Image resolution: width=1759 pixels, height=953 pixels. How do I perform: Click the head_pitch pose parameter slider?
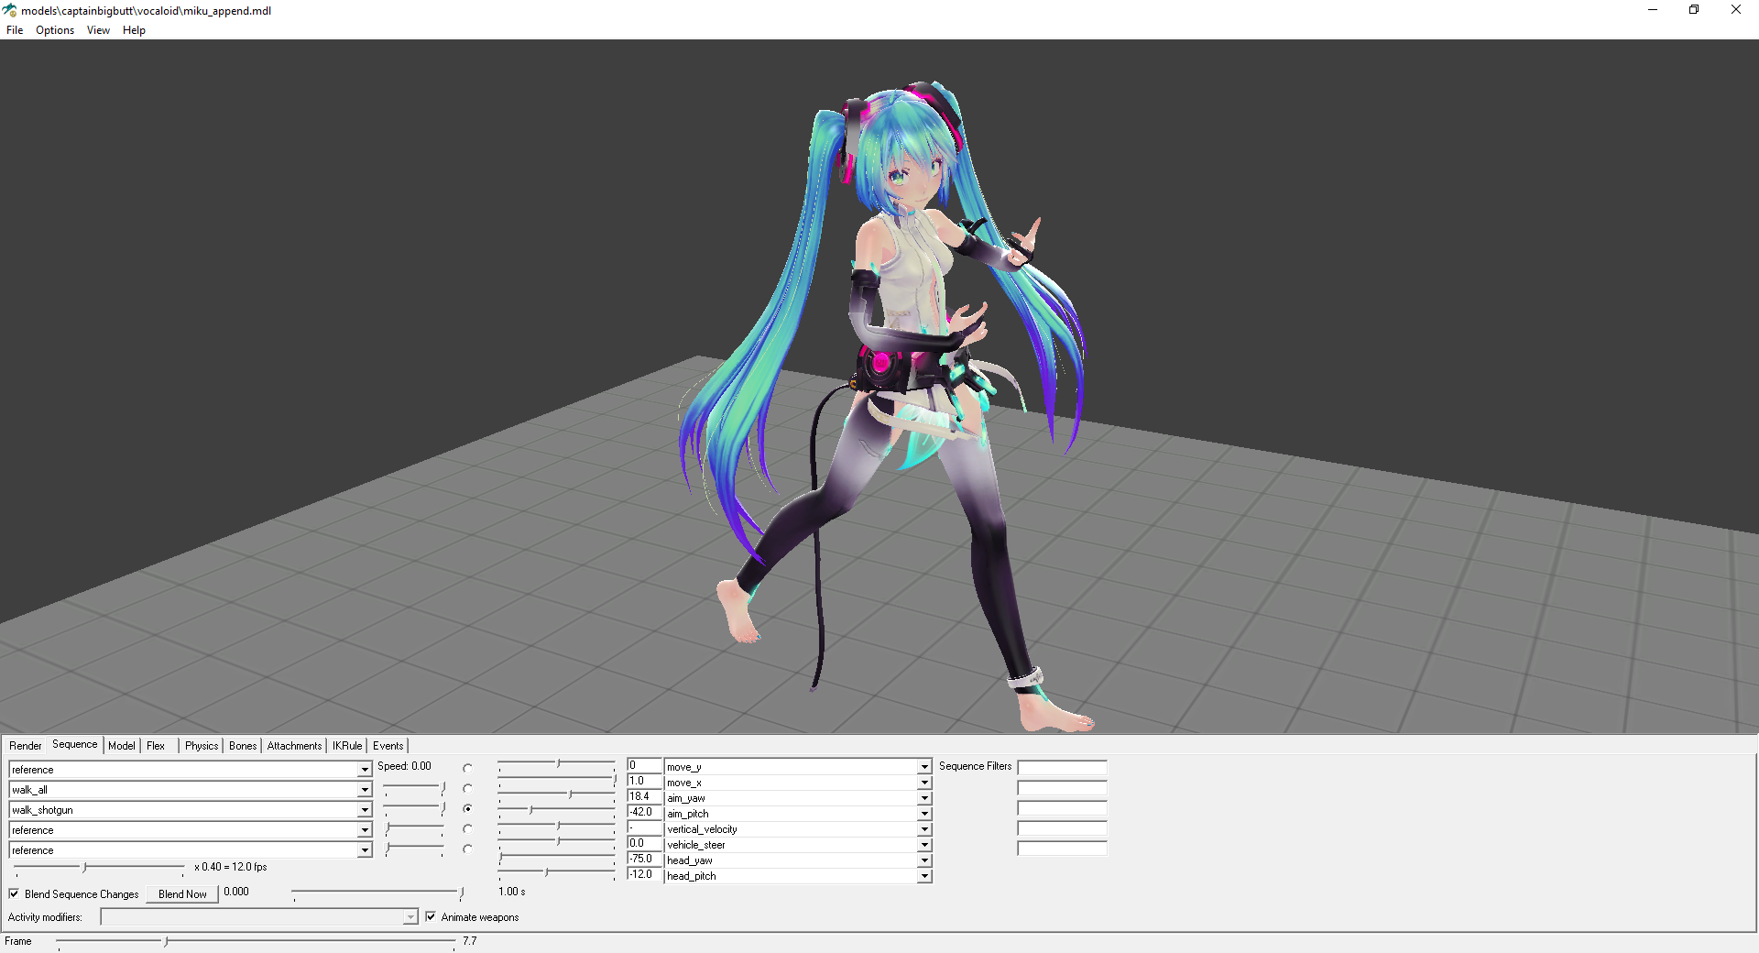[557, 872]
